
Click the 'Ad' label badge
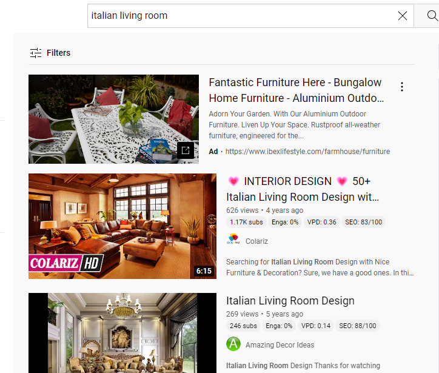213,152
